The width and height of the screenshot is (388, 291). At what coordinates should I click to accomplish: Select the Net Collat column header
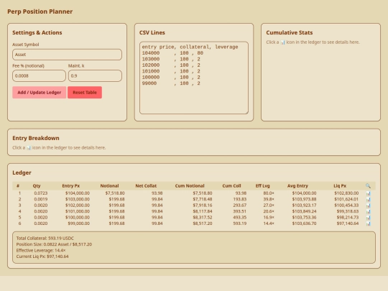146,186
